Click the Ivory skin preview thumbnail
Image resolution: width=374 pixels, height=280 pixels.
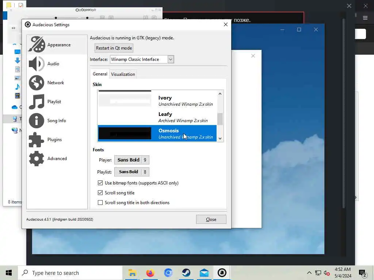125,100
